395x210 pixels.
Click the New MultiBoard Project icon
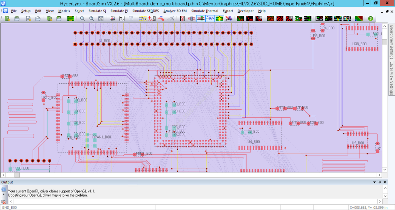pyautogui.click(x=50, y=19)
